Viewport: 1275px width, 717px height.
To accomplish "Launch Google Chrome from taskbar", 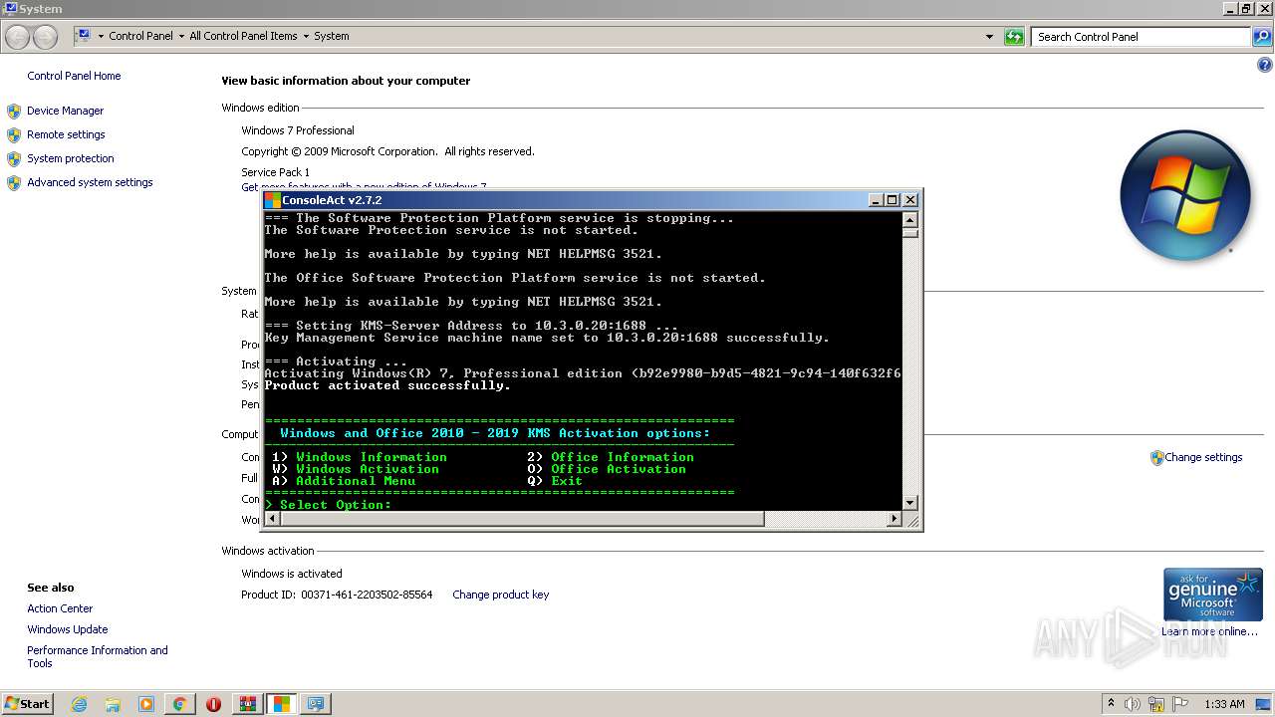I will click(180, 704).
